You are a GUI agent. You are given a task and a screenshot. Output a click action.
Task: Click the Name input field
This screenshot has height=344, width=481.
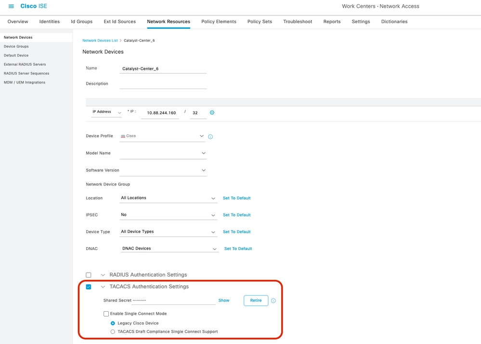[163, 69]
